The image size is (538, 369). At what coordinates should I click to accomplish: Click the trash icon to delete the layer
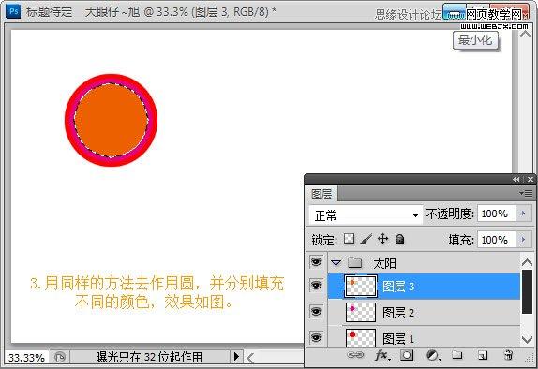[x=509, y=355]
